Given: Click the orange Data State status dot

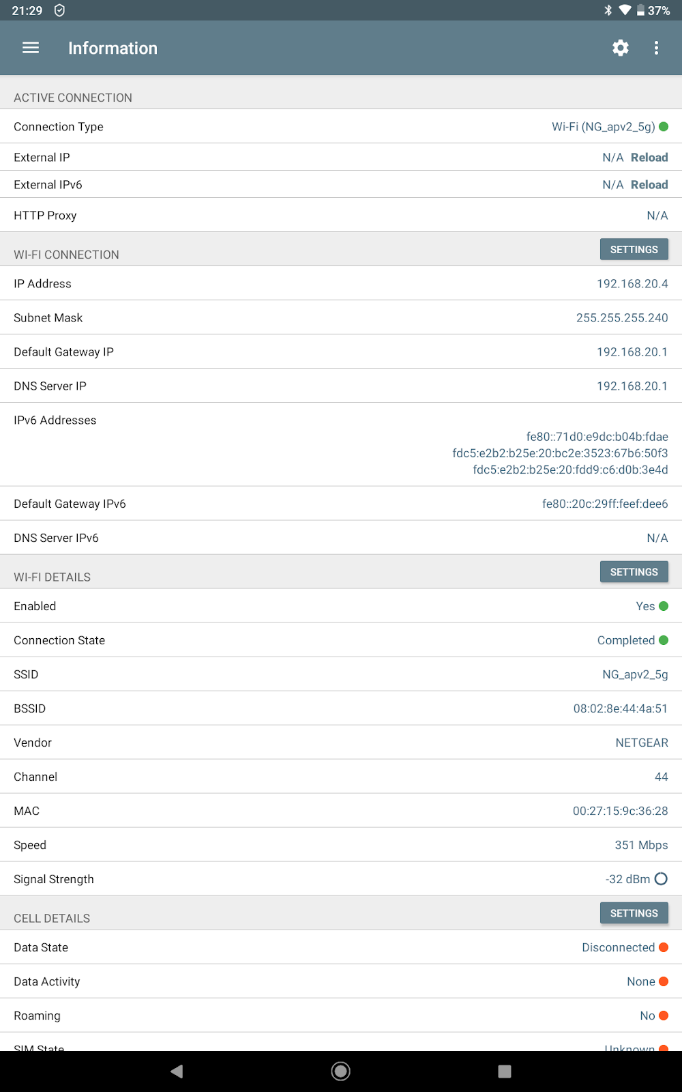Looking at the screenshot, I should 664,947.
